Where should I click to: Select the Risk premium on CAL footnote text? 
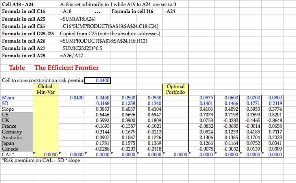[40, 160]
